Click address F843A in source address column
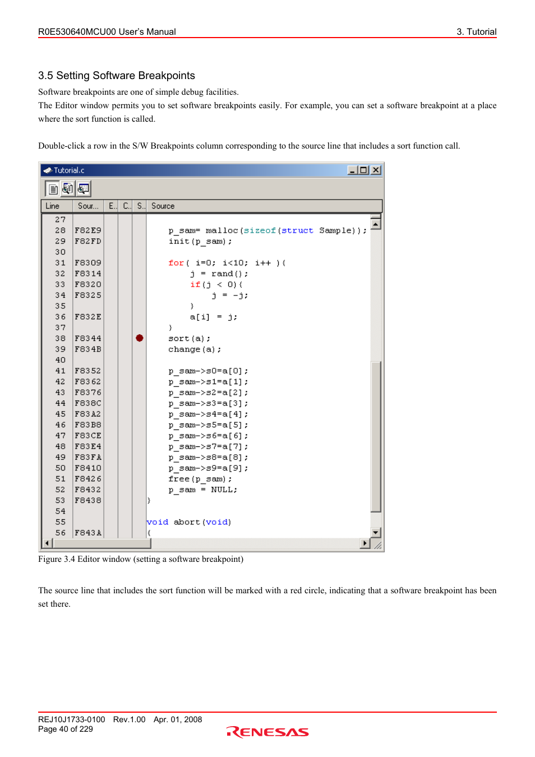 click(x=88, y=533)
